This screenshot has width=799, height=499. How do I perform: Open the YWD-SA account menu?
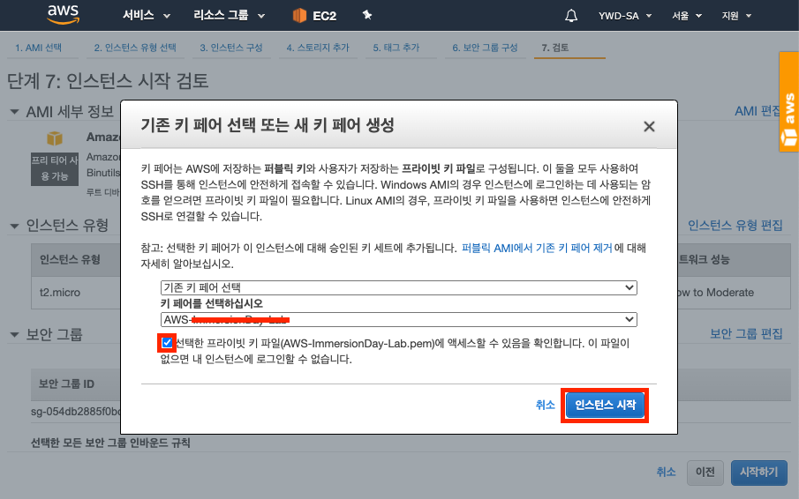point(625,16)
